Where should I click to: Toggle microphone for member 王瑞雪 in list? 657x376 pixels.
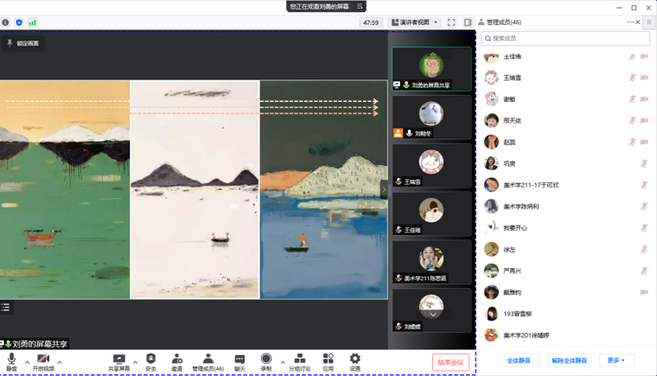[632, 78]
